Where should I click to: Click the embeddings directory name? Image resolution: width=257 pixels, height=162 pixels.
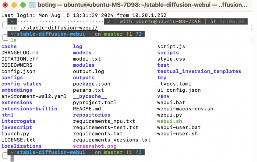point(17,90)
